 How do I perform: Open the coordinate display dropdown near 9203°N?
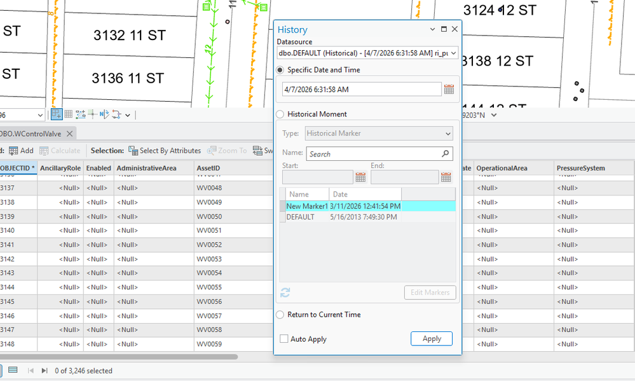[494, 115]
